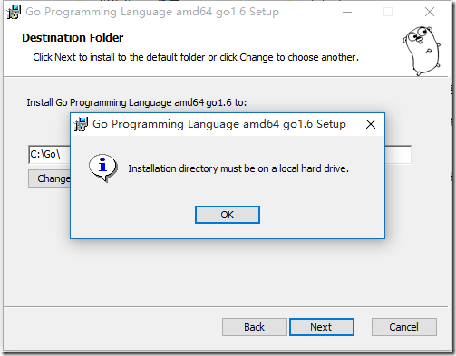Cancel the Go installation

[404, 327]
